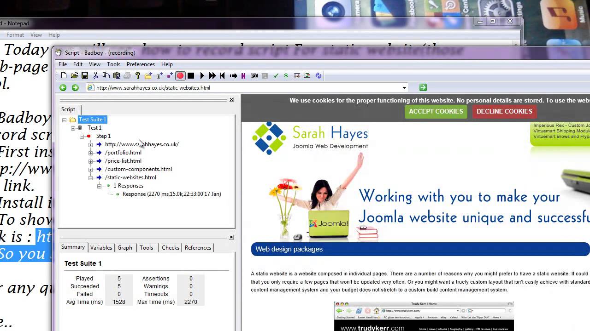Click the Rewind to start button
The height and width of the screenshot is (331, 590).
coord(223,76)
